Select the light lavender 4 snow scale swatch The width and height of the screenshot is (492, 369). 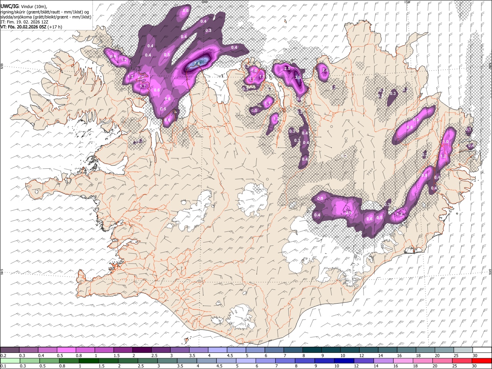(217, 350)
